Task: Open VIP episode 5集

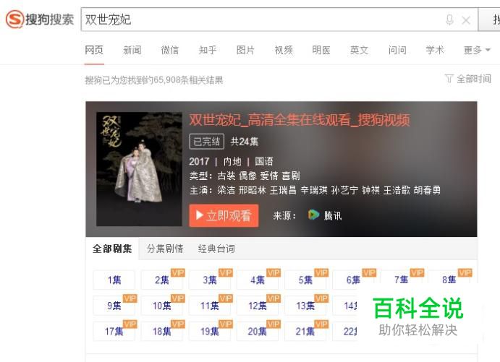Action: pos(305,280)
